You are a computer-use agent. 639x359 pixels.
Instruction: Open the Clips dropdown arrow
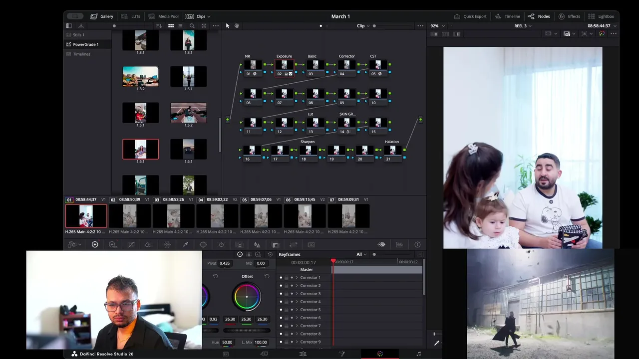pyautogui.click(x=209, y=16)
